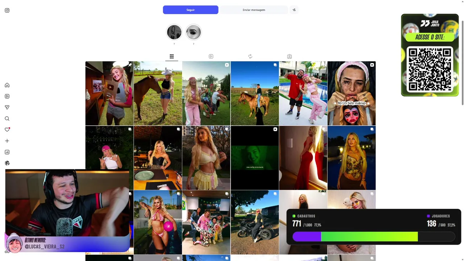The height and width of the screenshot is (261, 464).
Task: Click the Create plus icon
Action: pos(7,141)
